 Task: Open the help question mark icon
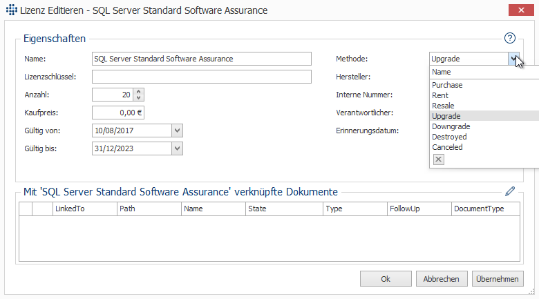pyautogui.click(x=510, y=38)
